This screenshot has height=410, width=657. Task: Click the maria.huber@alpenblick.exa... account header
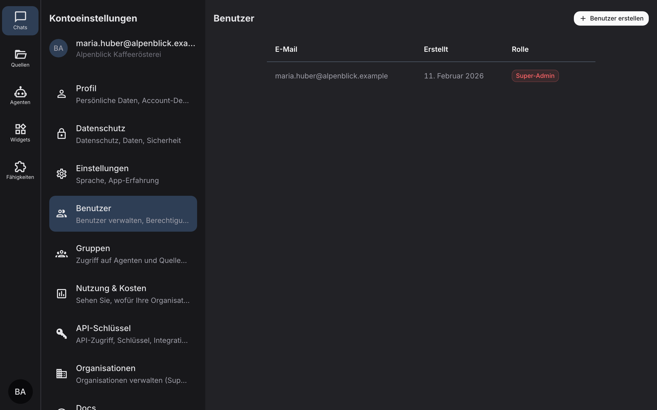136,43
